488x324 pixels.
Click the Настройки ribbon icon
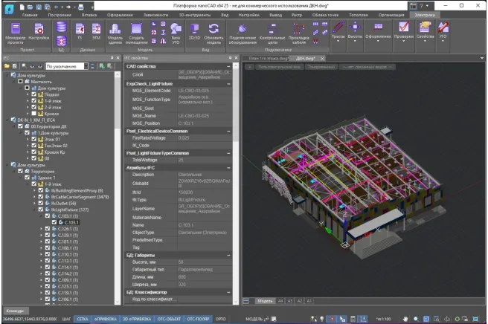[39, 32]
